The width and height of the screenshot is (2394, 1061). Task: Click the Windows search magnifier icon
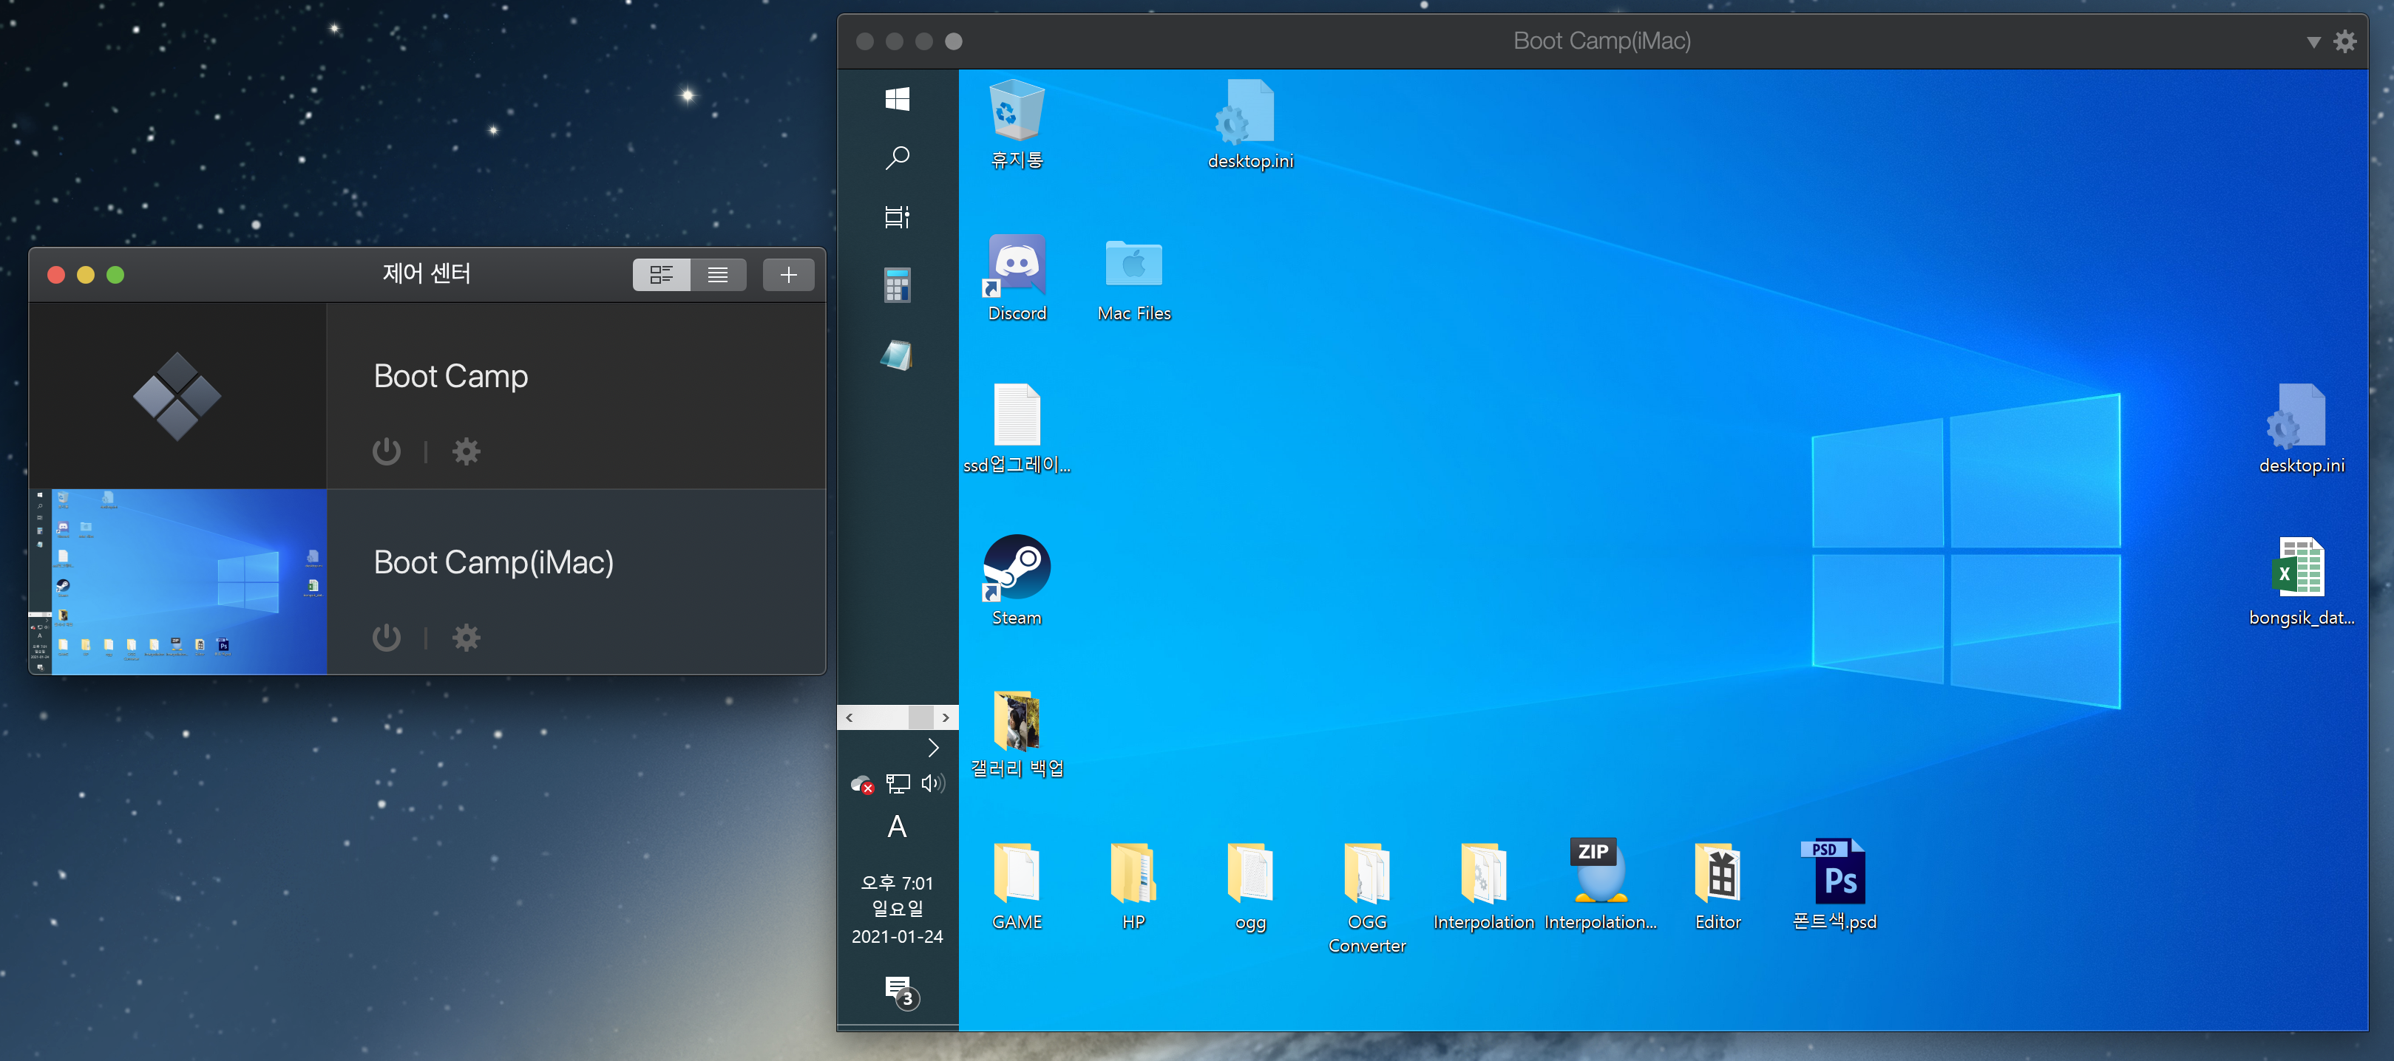(897, 157)
